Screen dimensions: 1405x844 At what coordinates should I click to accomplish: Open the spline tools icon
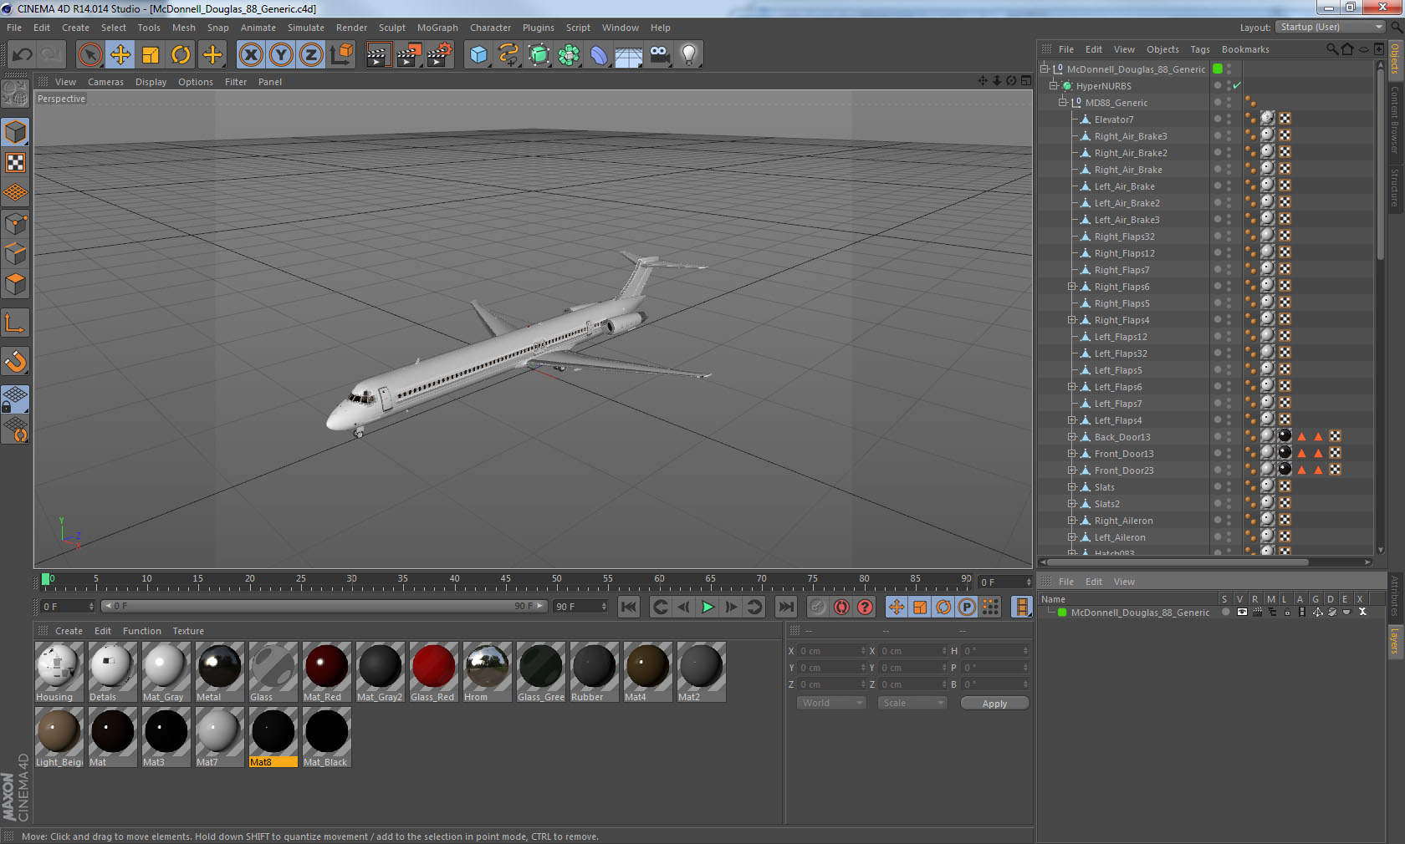(x=508, y=55)
